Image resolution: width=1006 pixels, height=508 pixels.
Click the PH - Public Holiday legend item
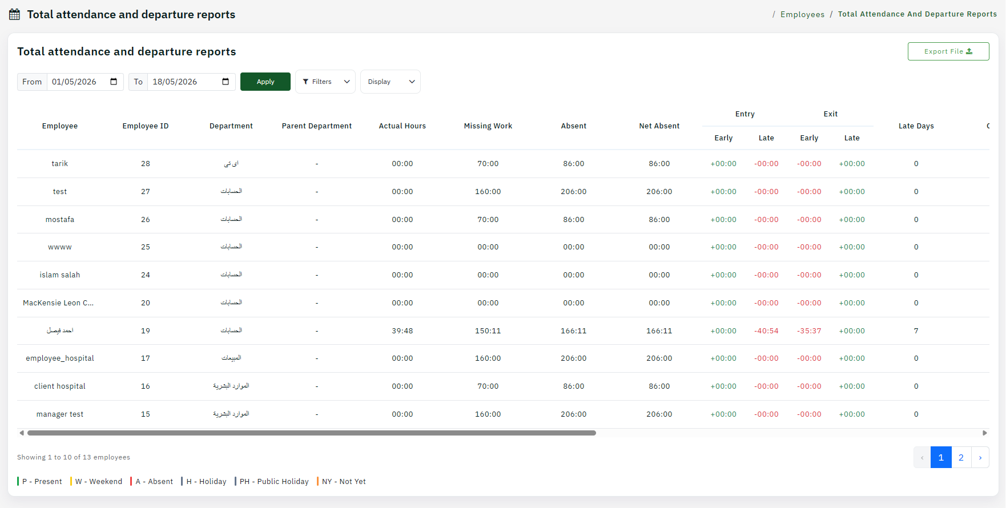click(272, 482)
